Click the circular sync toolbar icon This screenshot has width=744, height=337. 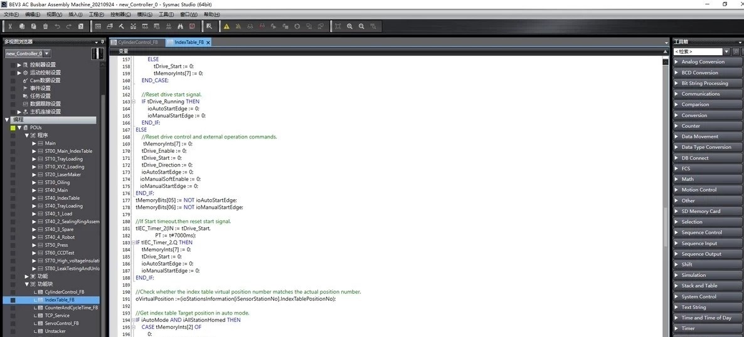(x=297, y=26)
